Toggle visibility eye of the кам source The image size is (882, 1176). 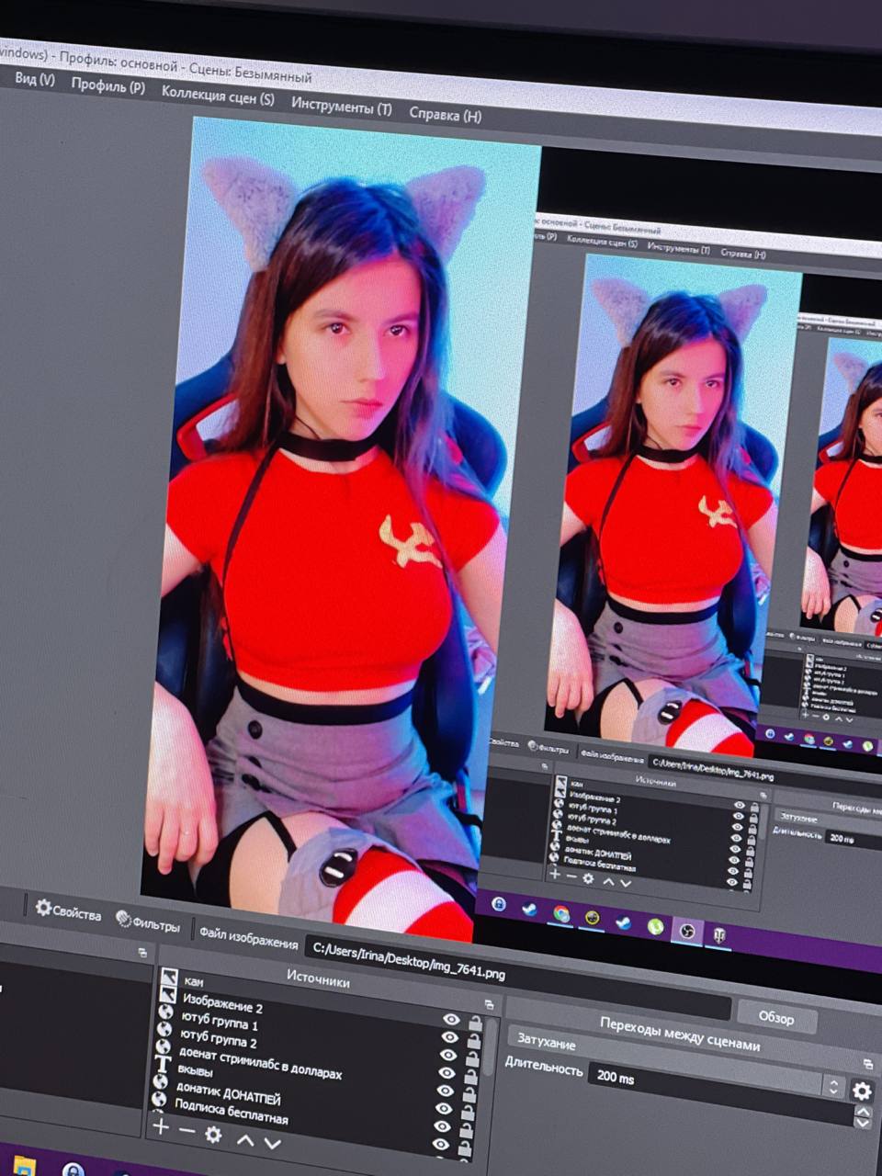450,1020
